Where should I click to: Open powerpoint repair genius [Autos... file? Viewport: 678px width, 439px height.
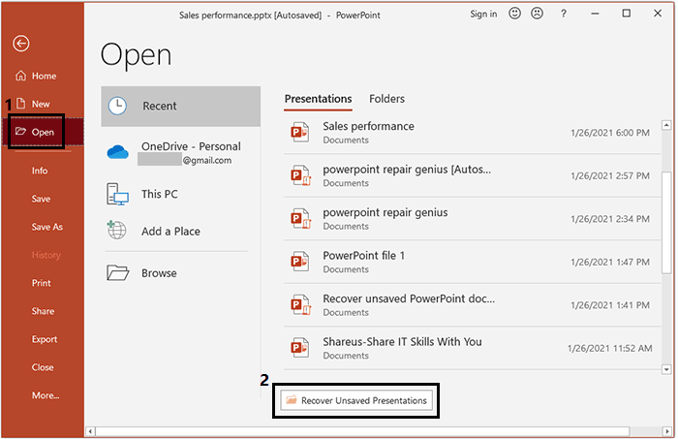click(x=473, y=175)
